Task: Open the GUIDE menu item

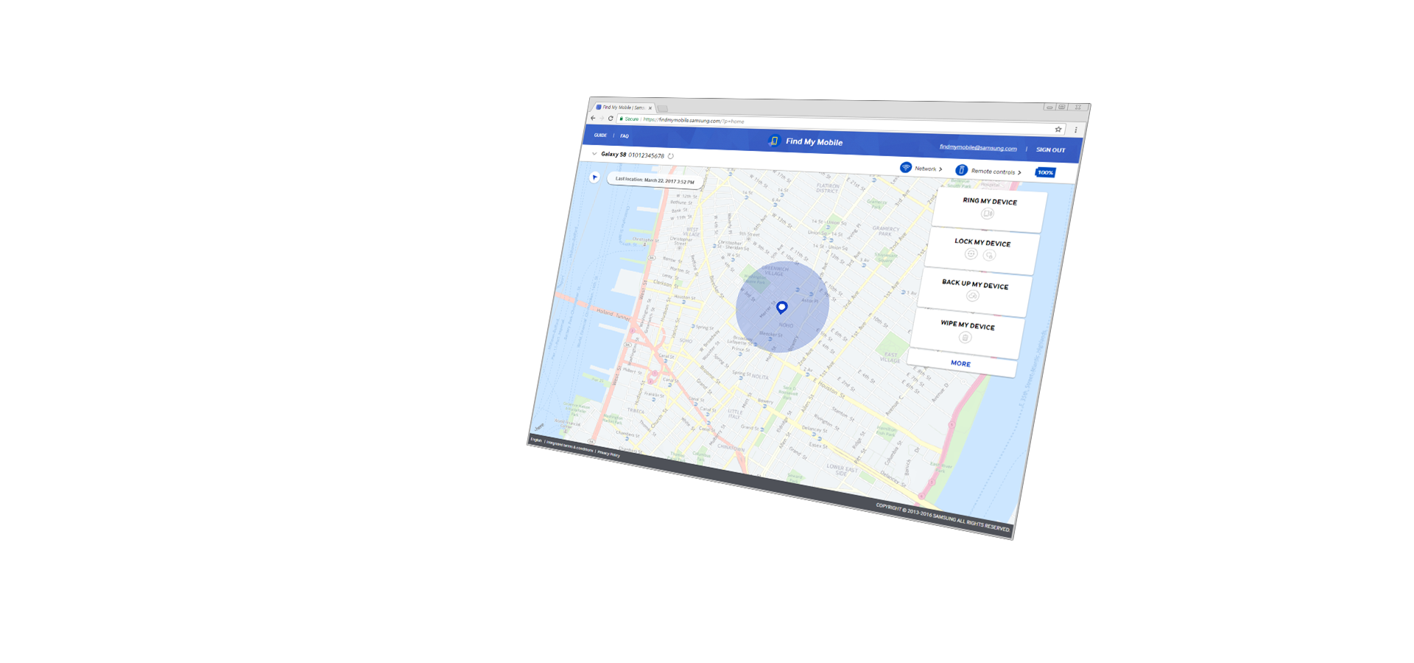Action: coord(600,135)
